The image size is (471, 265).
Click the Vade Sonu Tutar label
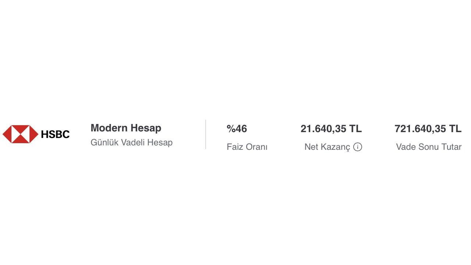(x=429, y=147)
